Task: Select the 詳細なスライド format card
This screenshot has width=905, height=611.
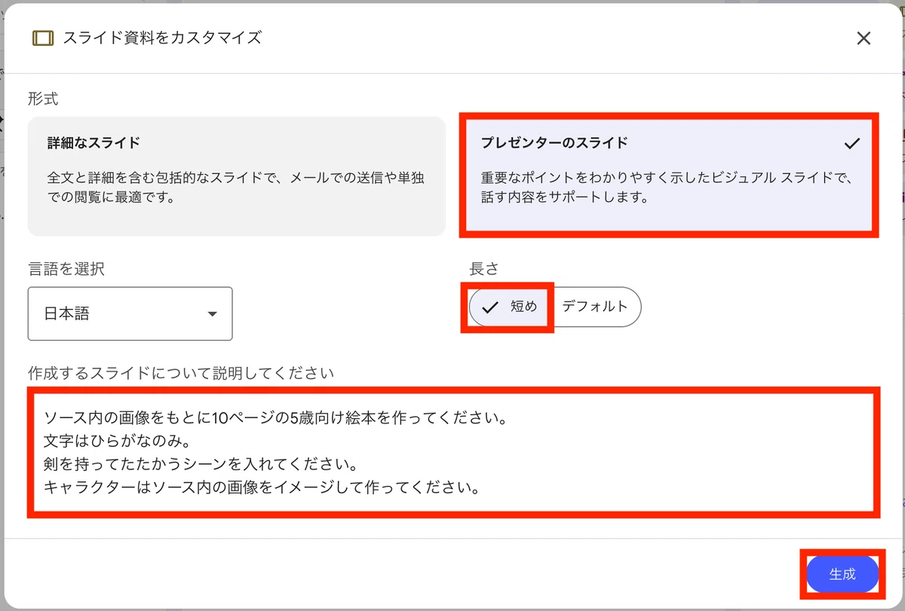Action: tap(237, 176)
